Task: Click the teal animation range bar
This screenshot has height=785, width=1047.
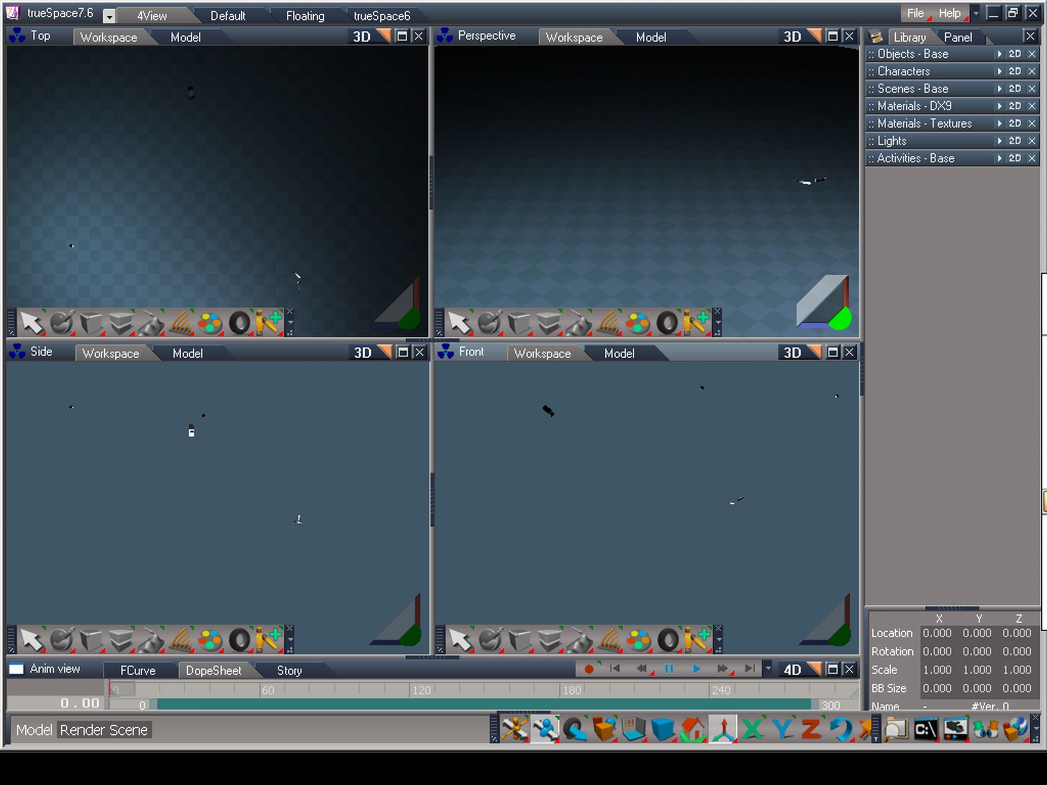Action: point(483,704)
